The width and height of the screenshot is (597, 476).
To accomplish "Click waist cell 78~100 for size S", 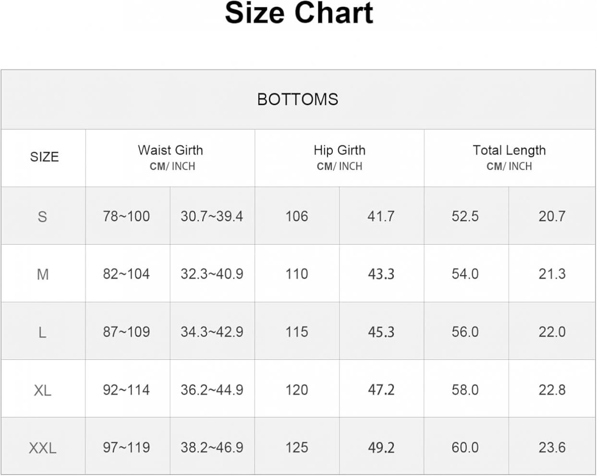I will (128, 216).
